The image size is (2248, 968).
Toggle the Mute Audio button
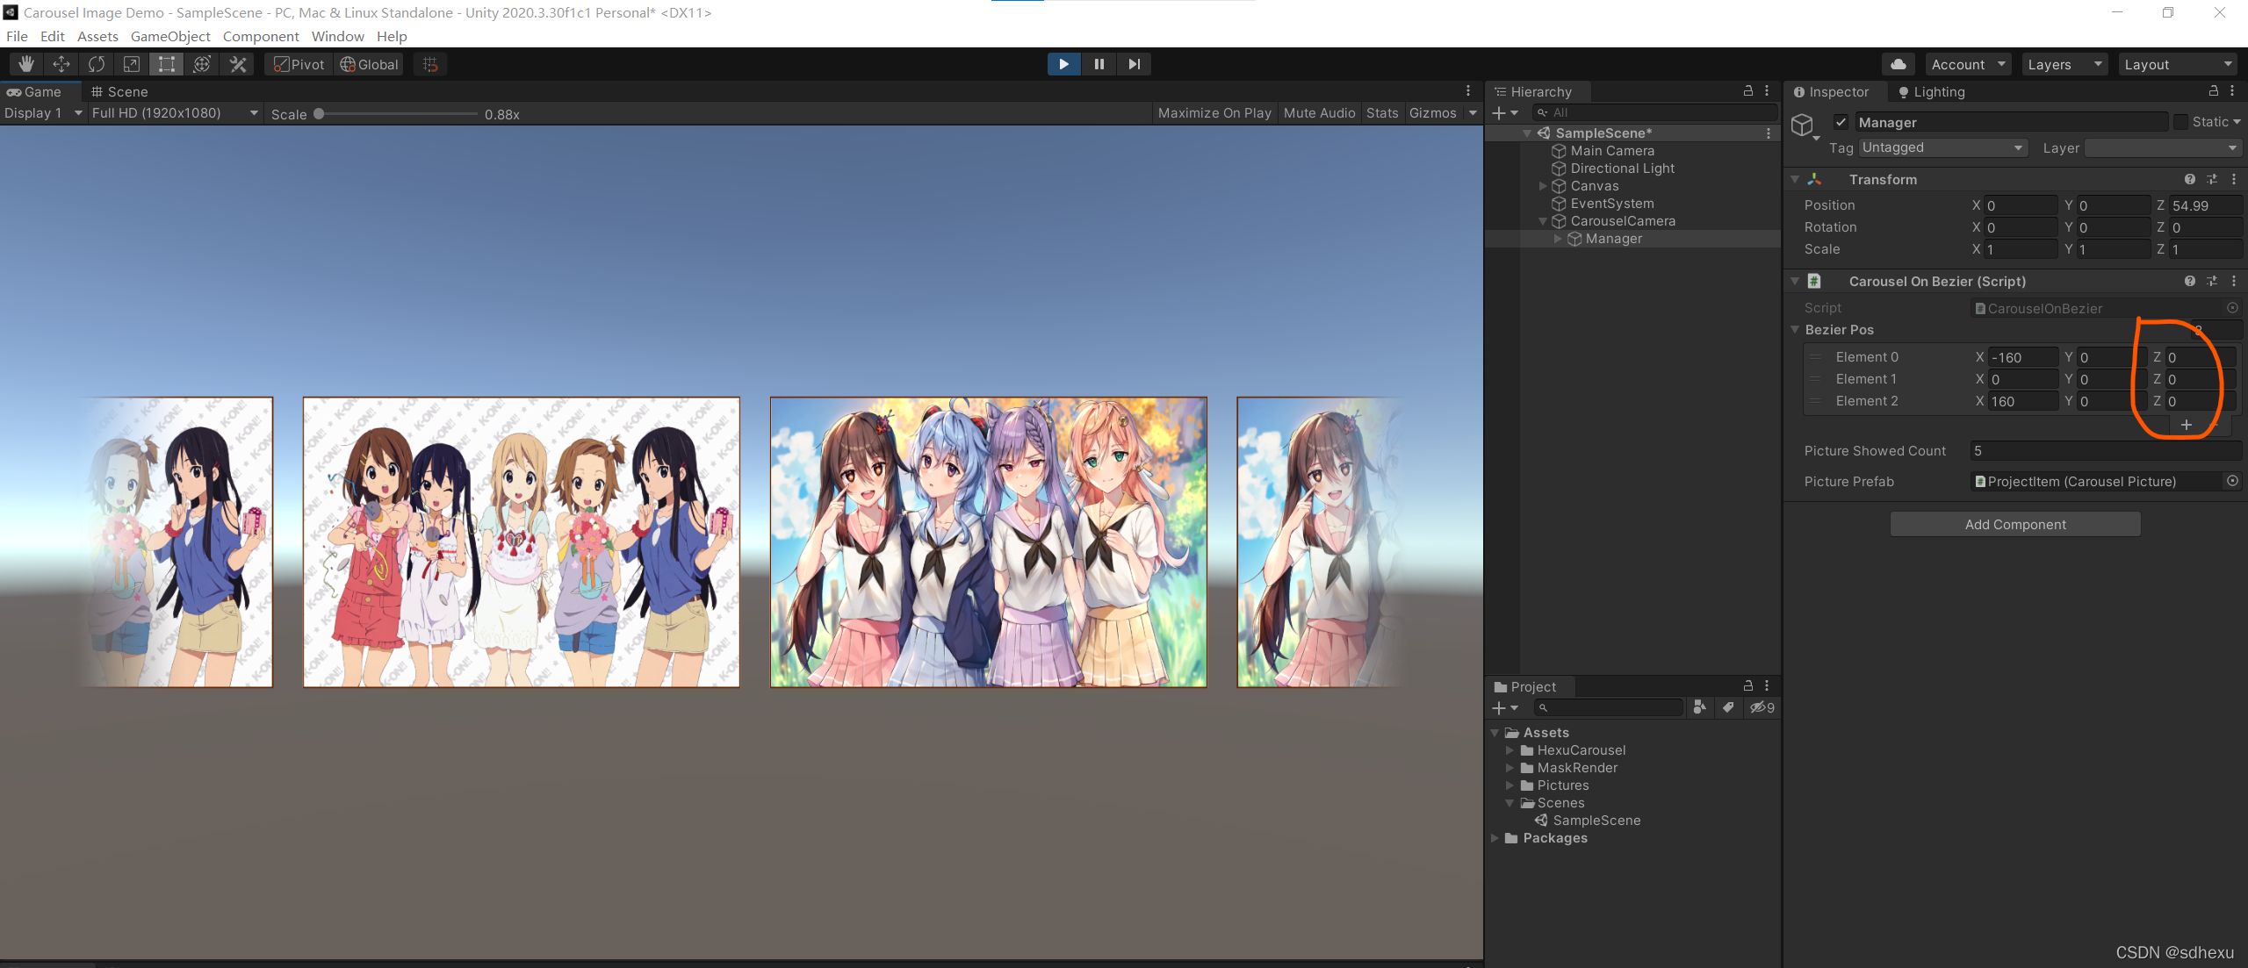1319,113
